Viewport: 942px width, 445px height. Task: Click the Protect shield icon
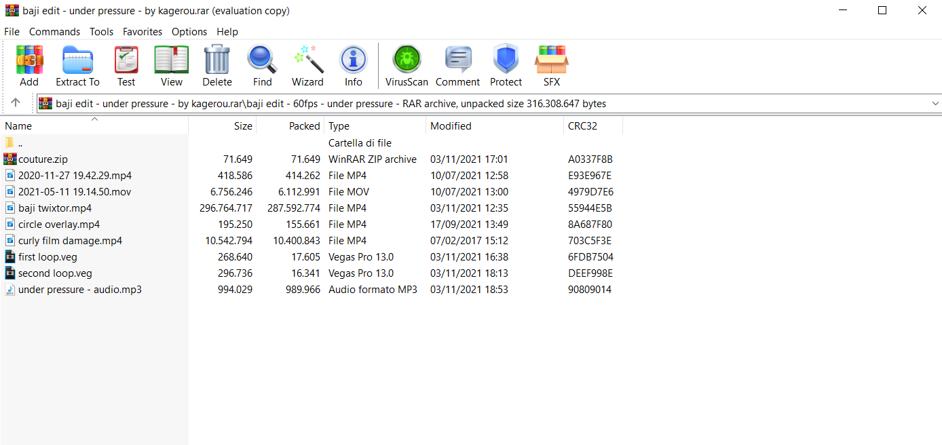[506, 60]
